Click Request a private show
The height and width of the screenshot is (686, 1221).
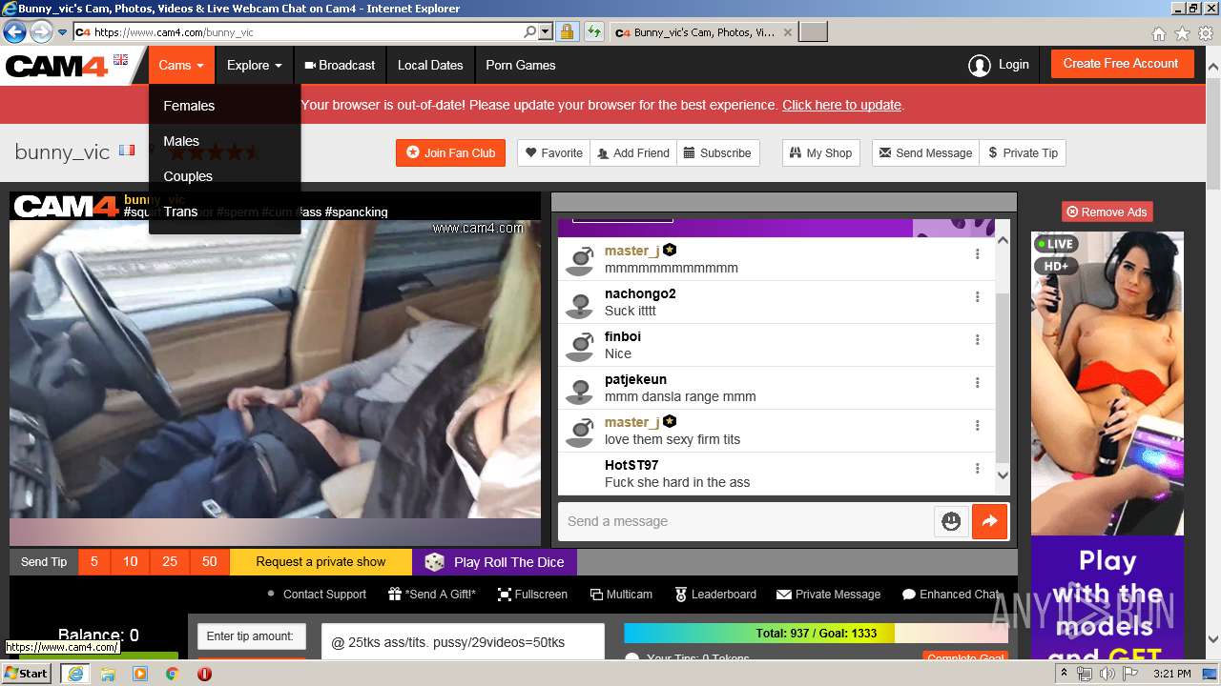(x=321, y=562)
